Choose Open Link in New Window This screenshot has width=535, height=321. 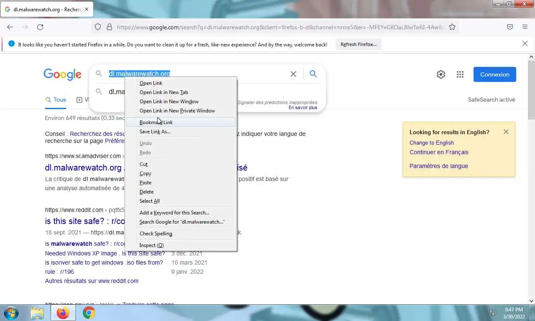pos(181,102)
